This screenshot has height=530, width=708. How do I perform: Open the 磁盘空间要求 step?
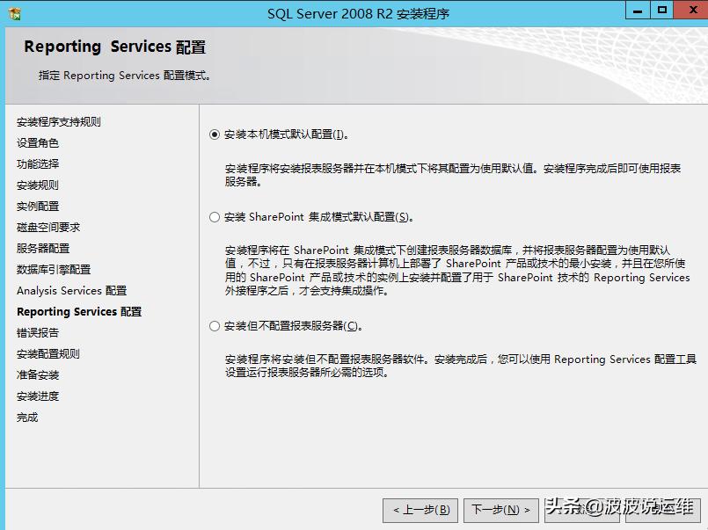[46, 227]
